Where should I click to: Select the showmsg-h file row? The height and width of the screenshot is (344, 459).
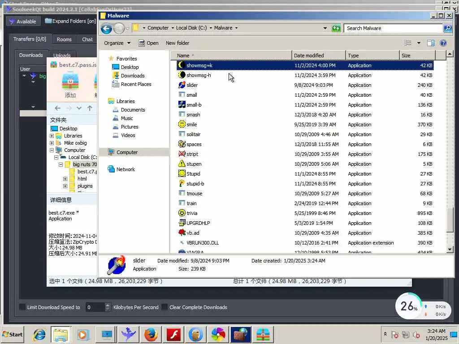[x=305, y=75]
